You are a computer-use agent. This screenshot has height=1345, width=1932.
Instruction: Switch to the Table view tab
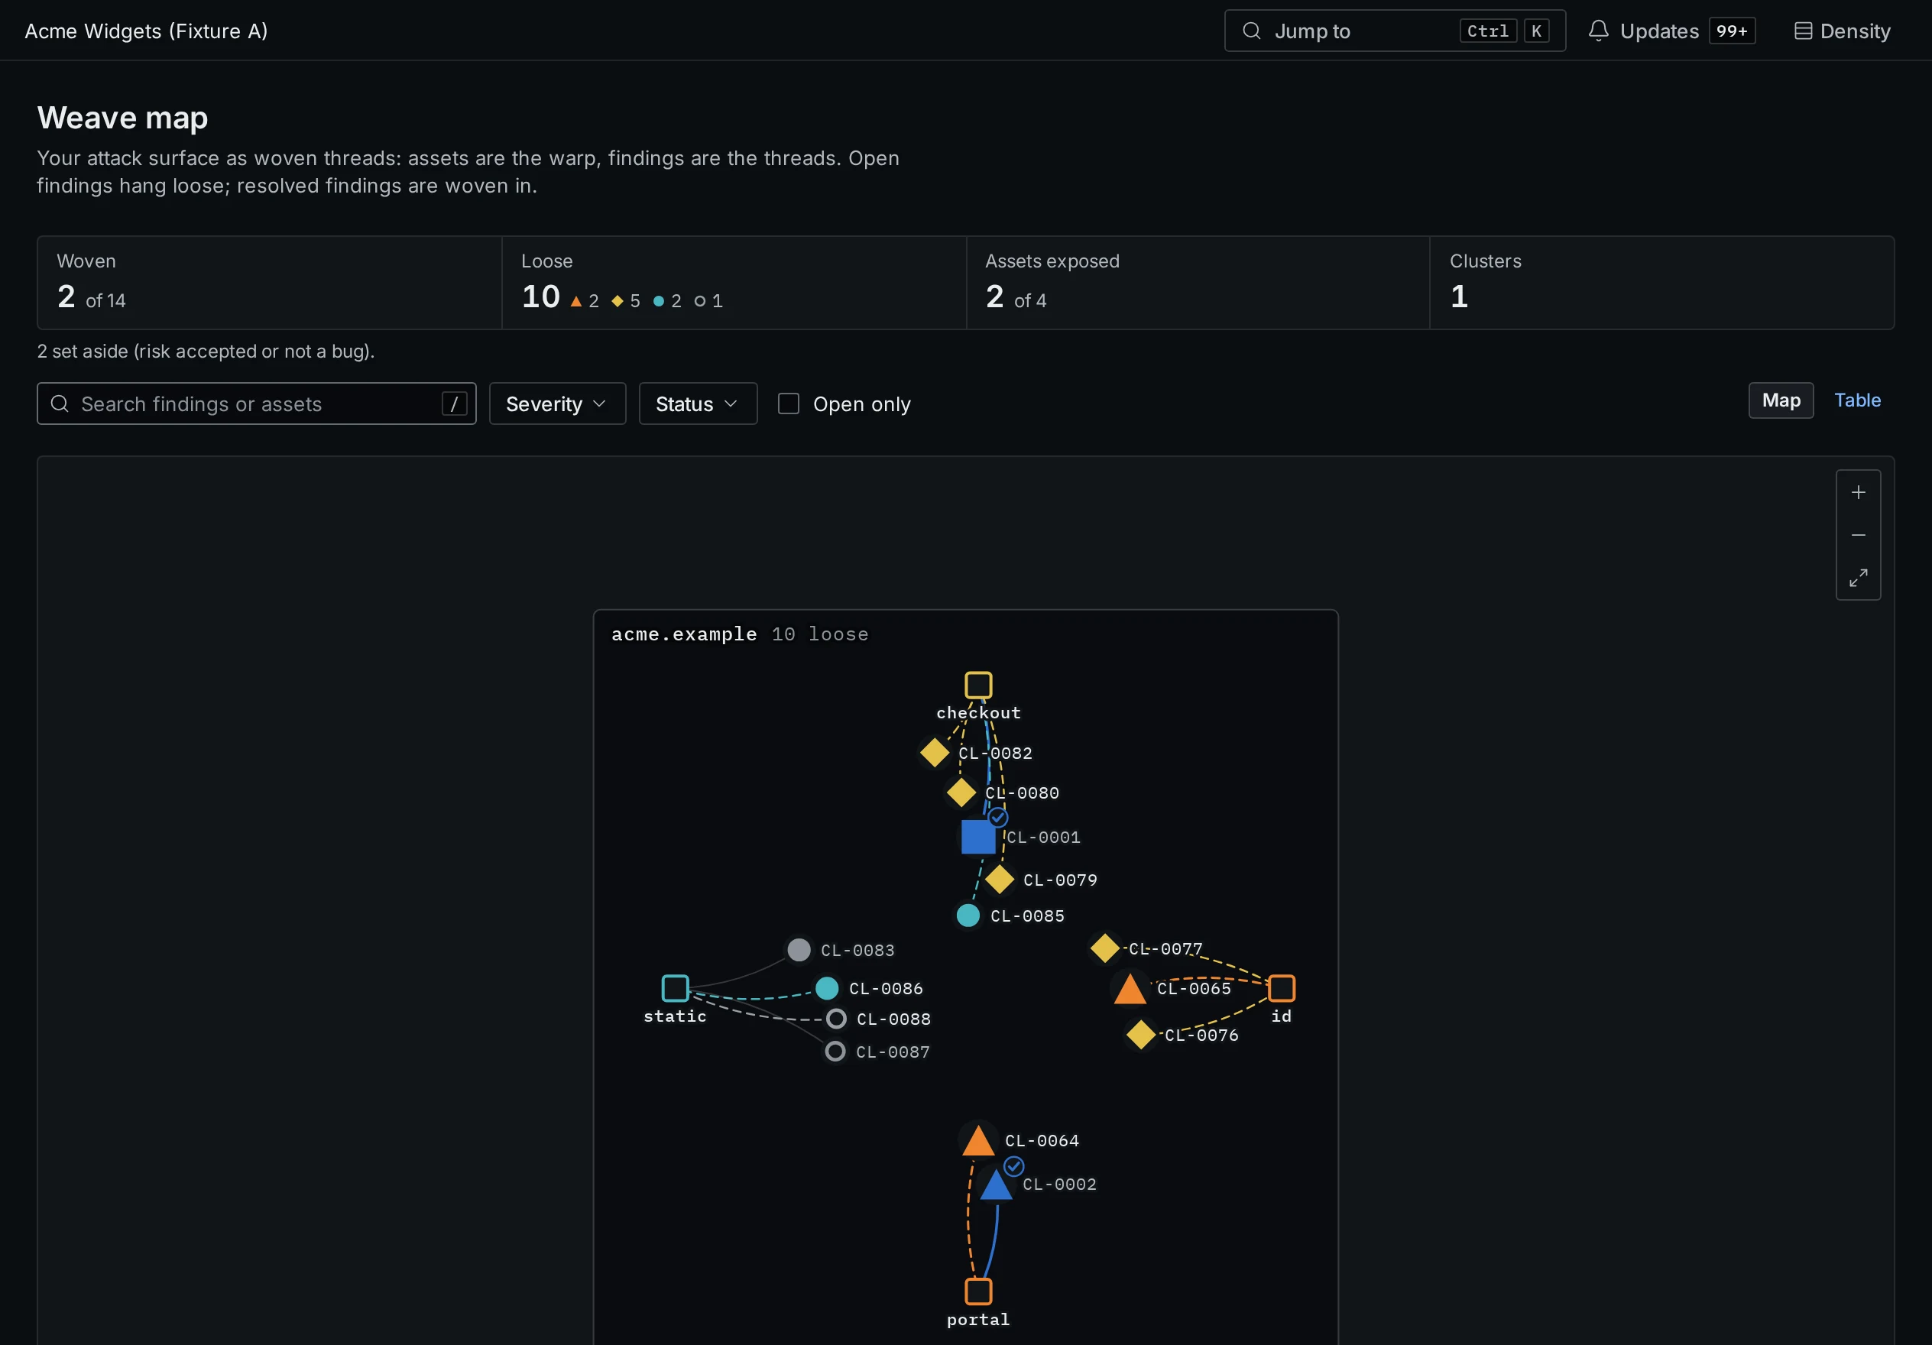click(x=1857, y=400)
